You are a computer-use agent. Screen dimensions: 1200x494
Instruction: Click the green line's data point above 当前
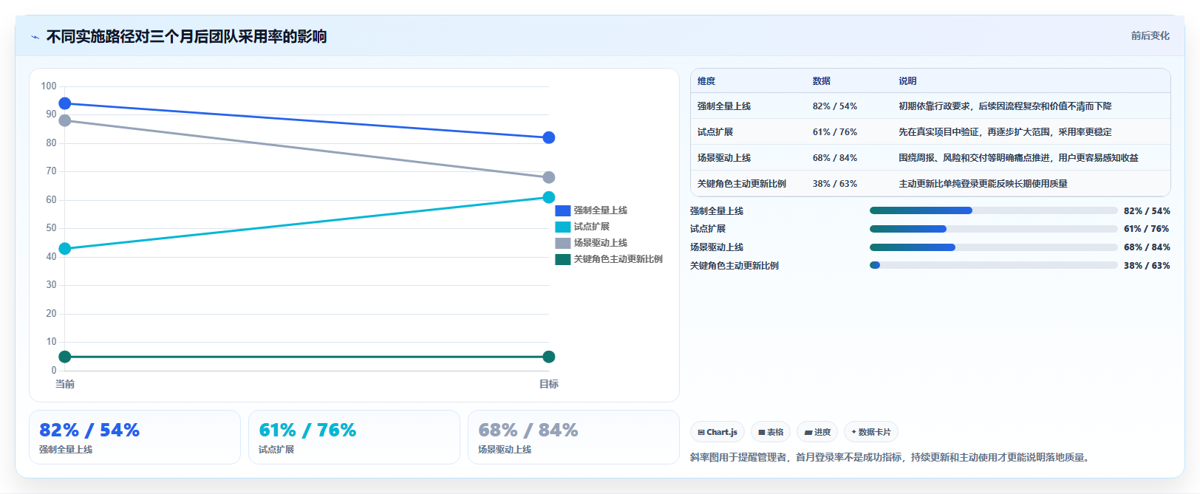(65, 357)
